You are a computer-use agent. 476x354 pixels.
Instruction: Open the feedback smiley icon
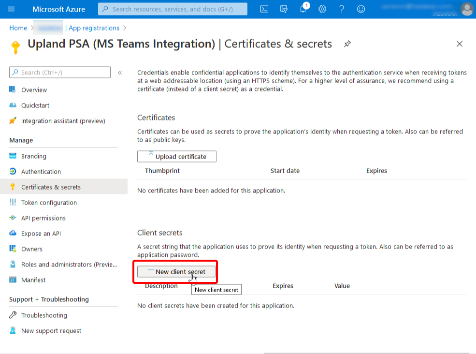pos(361,9)
